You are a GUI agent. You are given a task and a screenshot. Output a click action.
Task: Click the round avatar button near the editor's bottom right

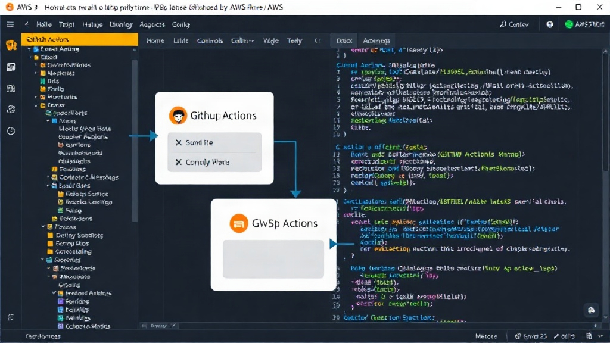[x=592, y=310]
